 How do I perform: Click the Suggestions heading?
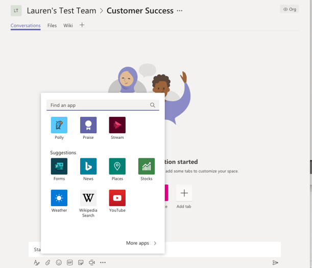click(x=63, y=153)
